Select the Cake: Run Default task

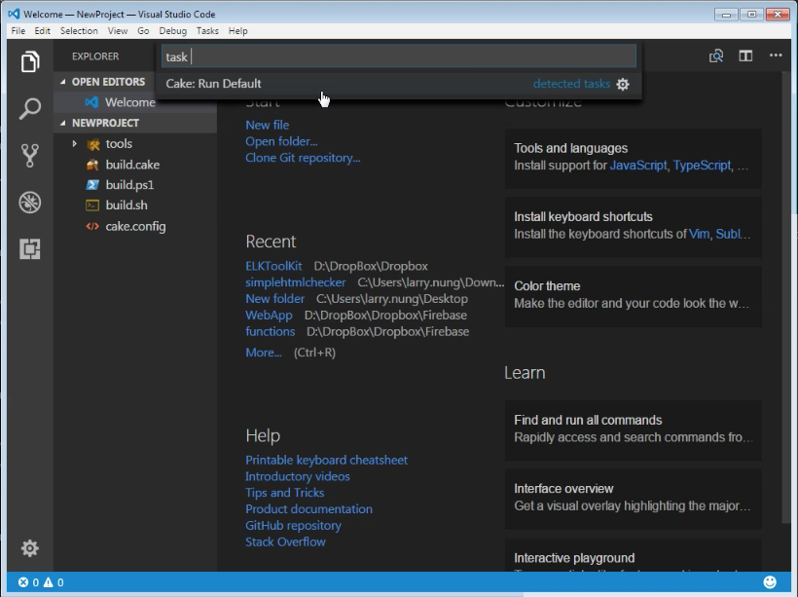pos(399,84)
